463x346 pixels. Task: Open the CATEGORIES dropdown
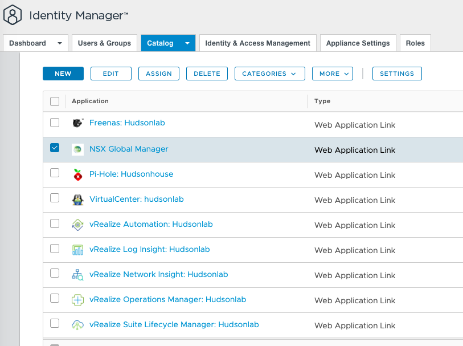(269, 74)
